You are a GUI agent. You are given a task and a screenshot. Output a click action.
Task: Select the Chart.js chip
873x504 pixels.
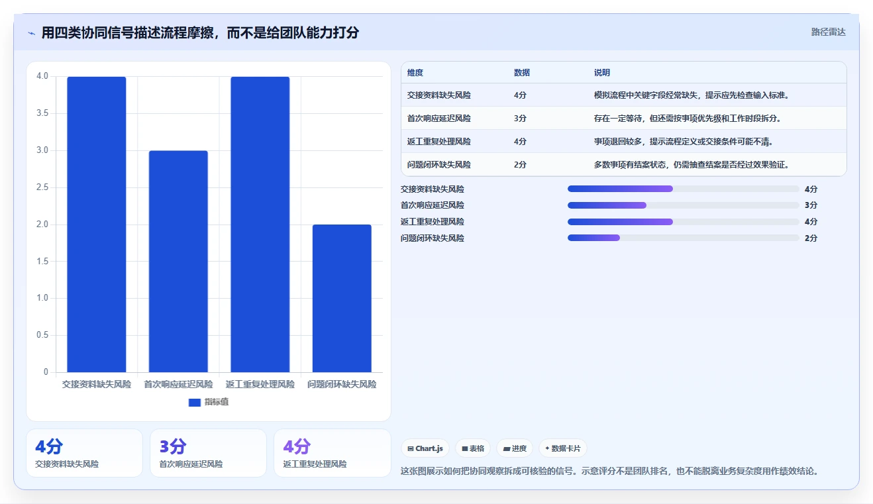pyautogui.click(x=425, y=448)
